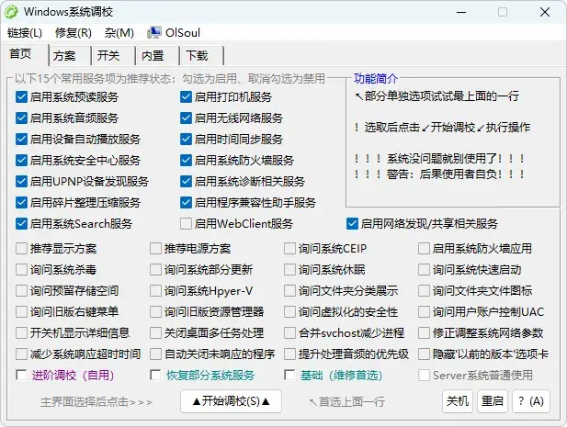Viewport: 567px width, 427px height.
Task: Enable 隐藏'以前的版本'选项卡
Action: (x=424, y=354)
